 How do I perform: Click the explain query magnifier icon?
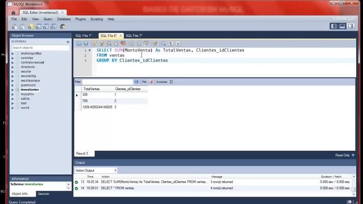pyautogui.click(x=109, y=44)
